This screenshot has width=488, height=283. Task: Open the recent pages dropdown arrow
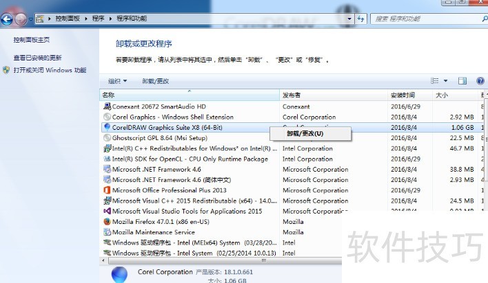point(30,19)
